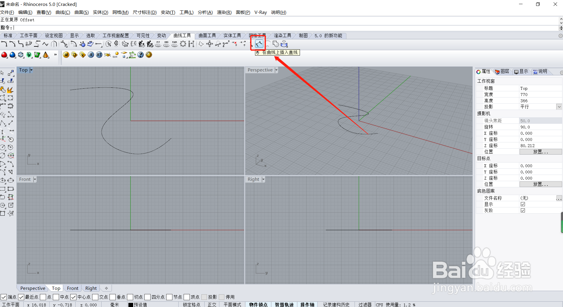
Task: Open the Right viewport dropdown arrow
Action: click(x=263, y=179)
